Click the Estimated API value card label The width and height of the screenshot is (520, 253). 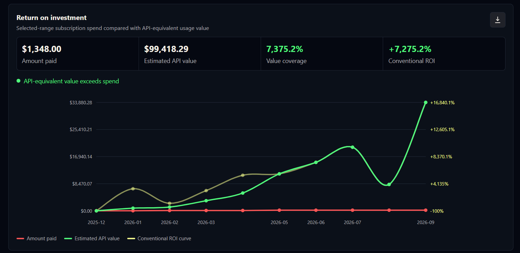click(170, 61)
